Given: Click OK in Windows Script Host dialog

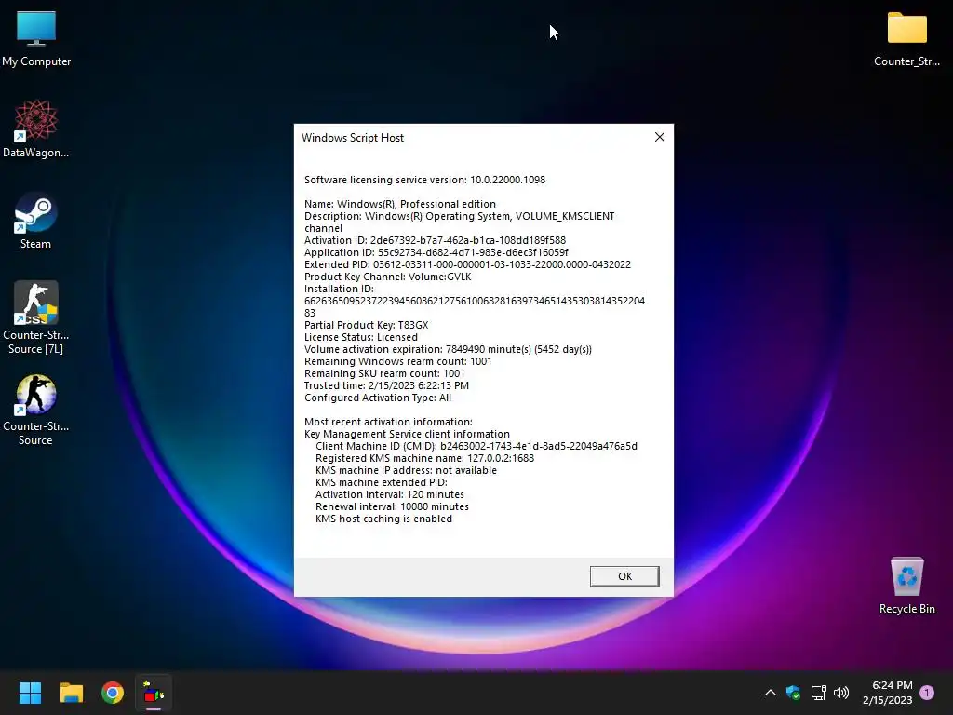Looking at the screenshot, I should pos(624,576).
